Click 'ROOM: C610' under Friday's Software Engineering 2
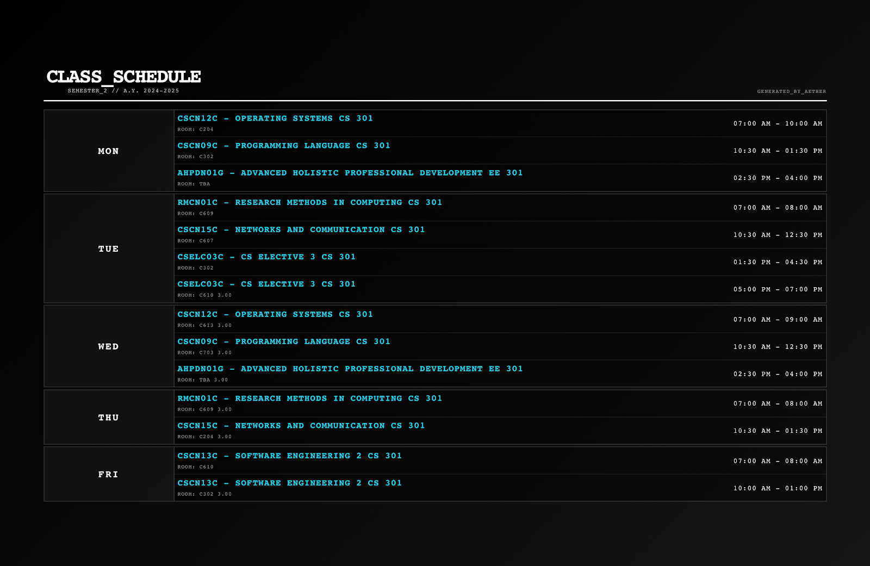Screen dimensions: 870x566 pyautogui.click(x=196, y=467)
